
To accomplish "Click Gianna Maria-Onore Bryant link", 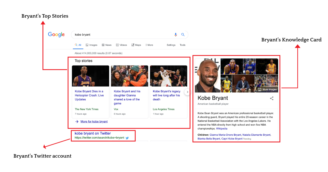I will click(225, 135).
